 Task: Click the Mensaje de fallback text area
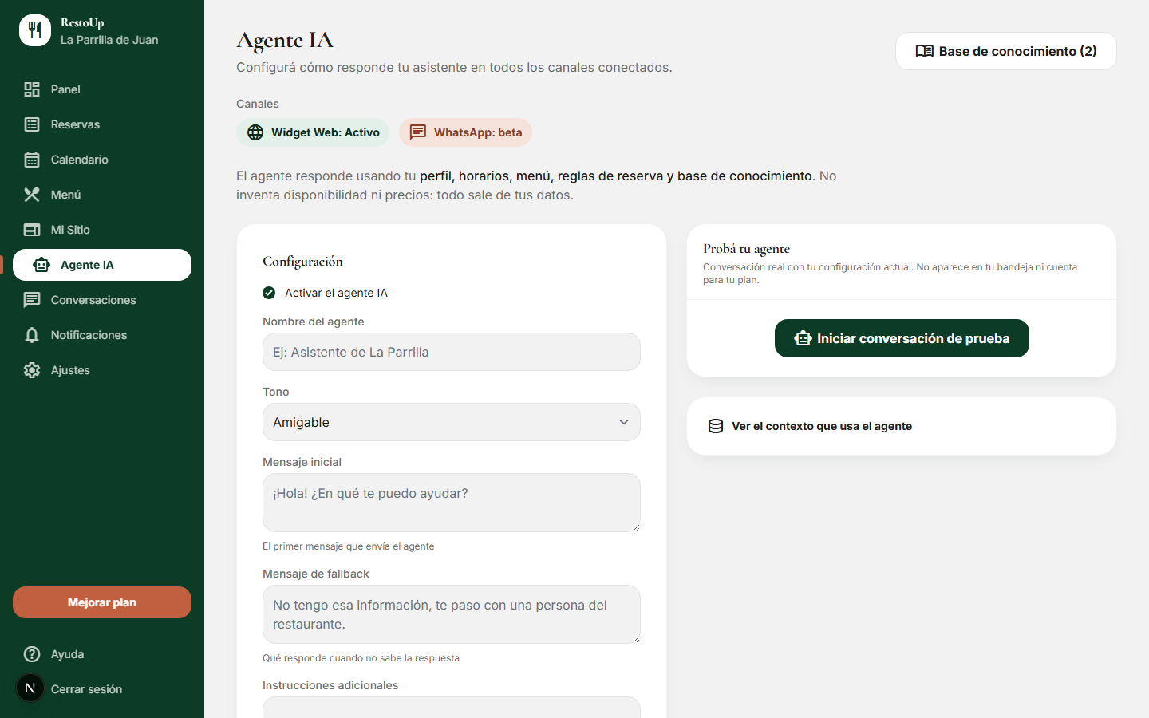pos(452,614)
